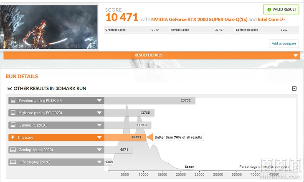Image resolution: width=304 pixels, height=182 pixels.
Task: Collapse the Other Results section icon
Action: pyautogui.click(x=294, y=89)
